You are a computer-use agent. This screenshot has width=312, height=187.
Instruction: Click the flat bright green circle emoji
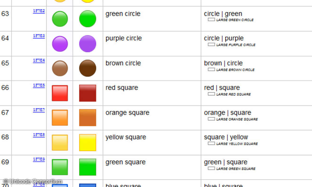tap(88, 19)
